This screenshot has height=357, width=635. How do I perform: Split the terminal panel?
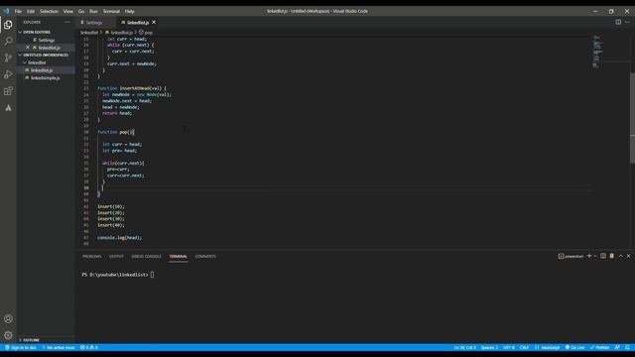(x=603, y=256)
